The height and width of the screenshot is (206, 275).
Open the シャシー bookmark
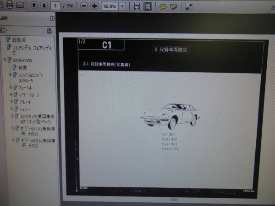pyautogui.click(x=25, y=109)
